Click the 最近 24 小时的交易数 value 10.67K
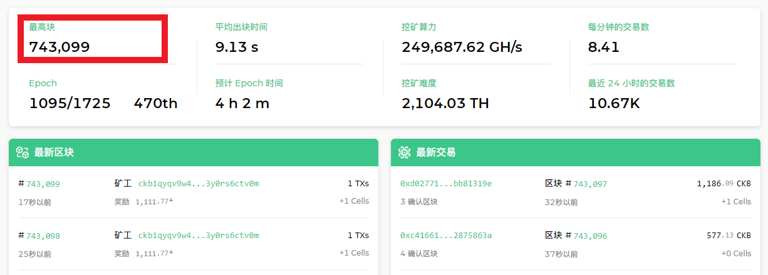 tap(614, 103)
